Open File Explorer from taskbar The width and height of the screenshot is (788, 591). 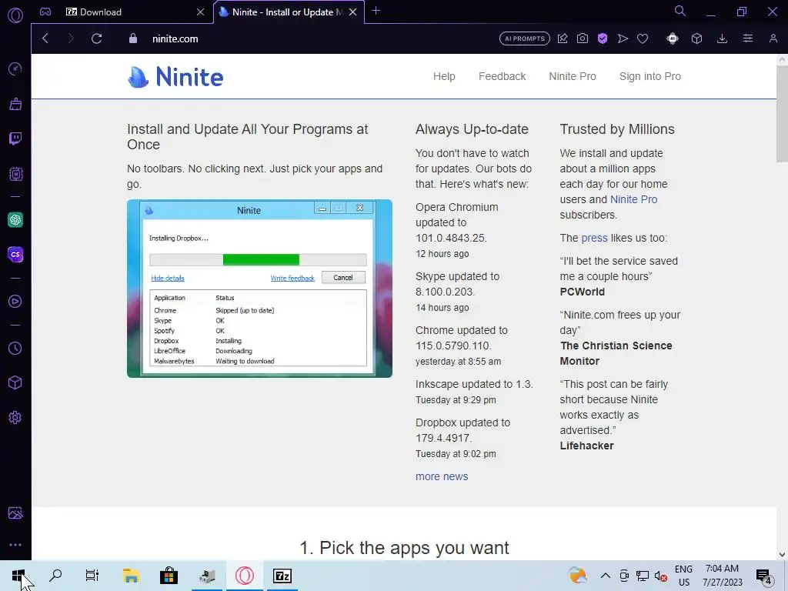click(131, 576)
